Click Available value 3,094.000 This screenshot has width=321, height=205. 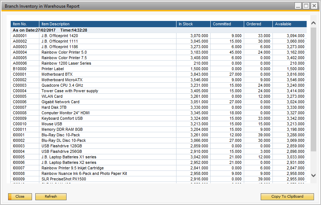click(x=295, y=36)
